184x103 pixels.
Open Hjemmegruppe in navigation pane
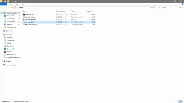11,65
